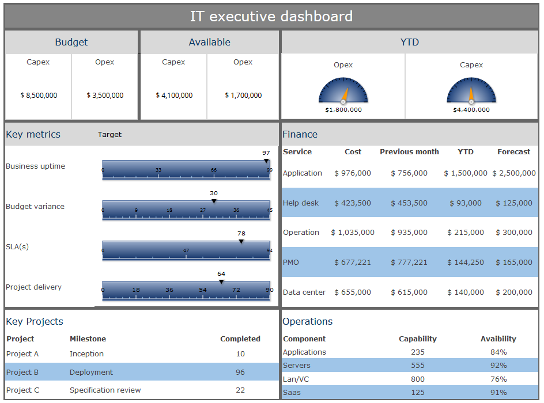Click the Available section header

click(210, 42)
